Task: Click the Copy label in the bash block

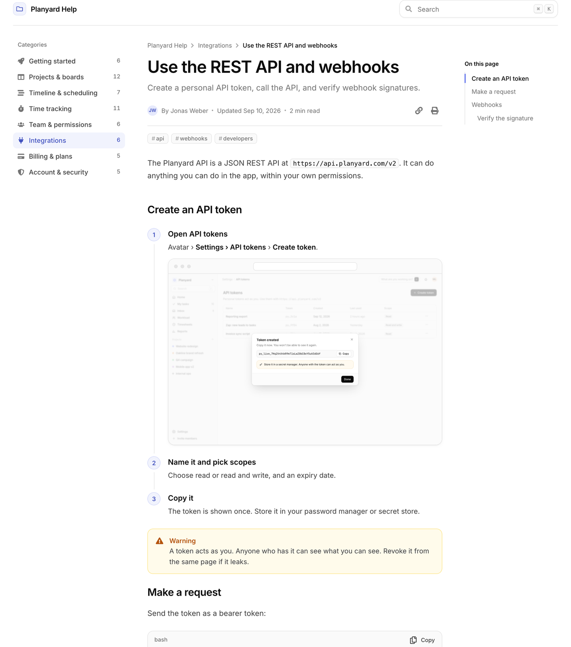Action: point(427,640)
